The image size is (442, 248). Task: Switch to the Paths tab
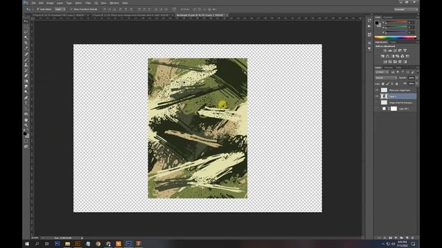coord(398,68)
